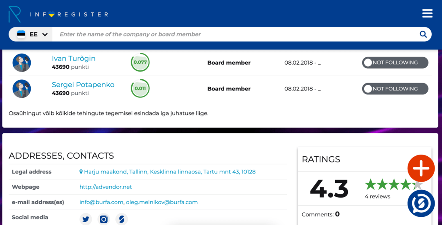Viewport: 442px width, 225px height.
Task: Open Ivan Turõgin's profile avatar
Action: coord(22,63)
